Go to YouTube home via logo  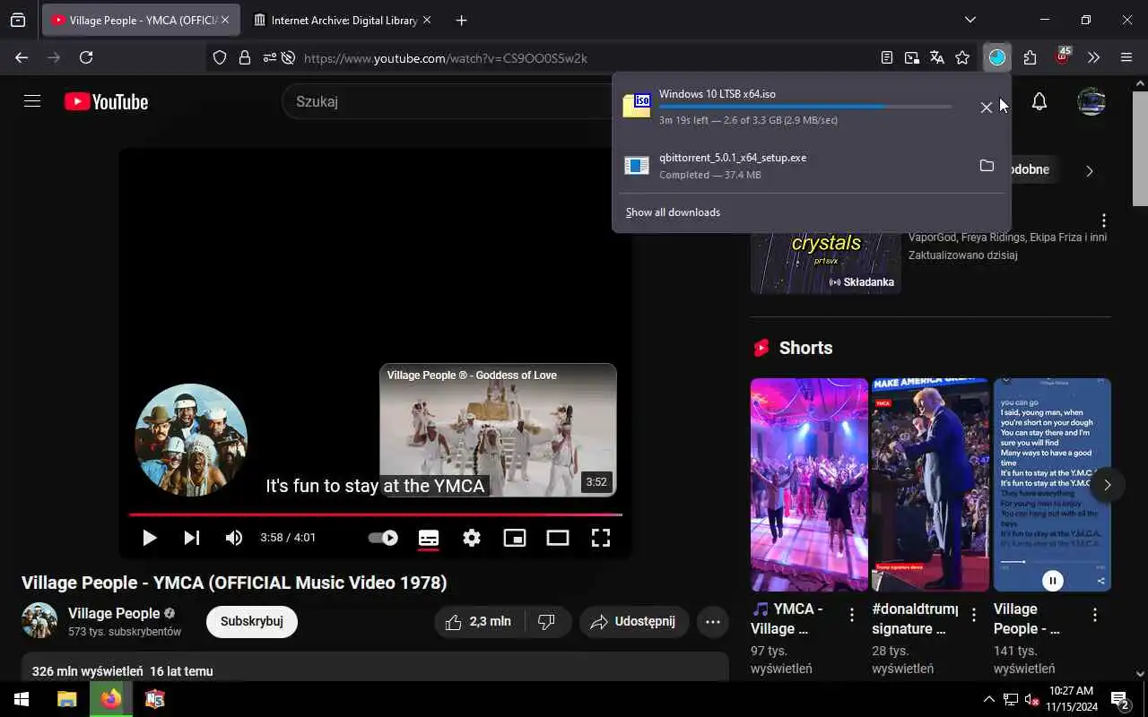click(x=106, y=102)
